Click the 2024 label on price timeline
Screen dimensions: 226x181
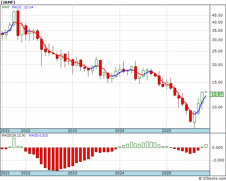coord(120,131)
